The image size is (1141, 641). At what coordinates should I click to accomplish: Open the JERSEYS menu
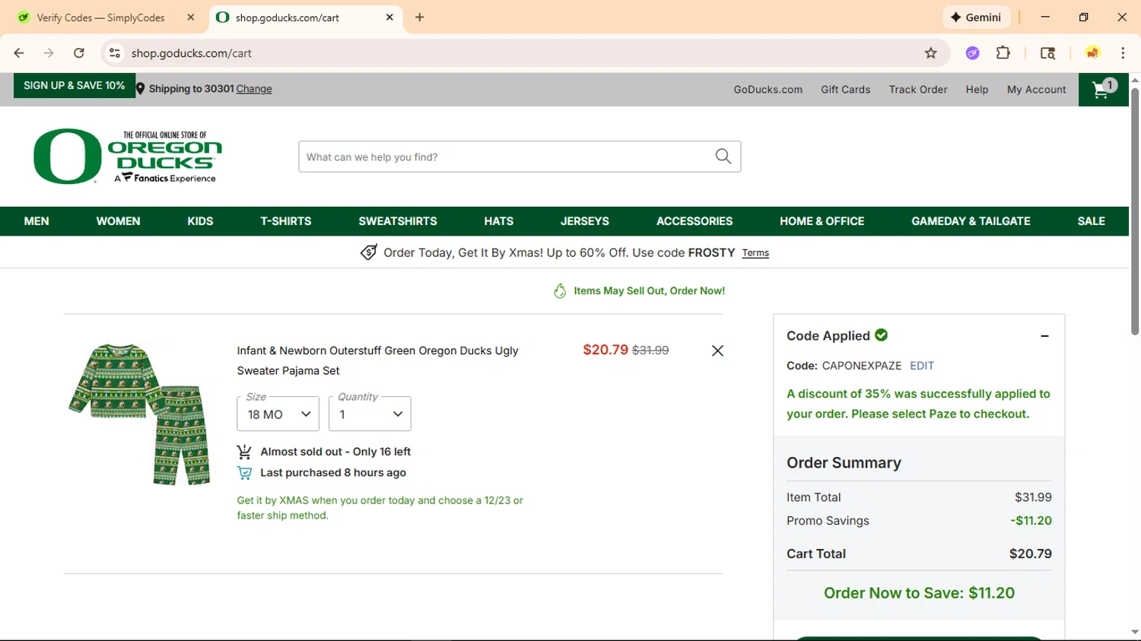click(585, 221)
